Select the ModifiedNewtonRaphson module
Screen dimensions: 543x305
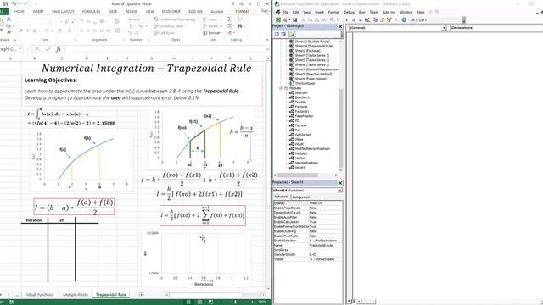(312, 149)
